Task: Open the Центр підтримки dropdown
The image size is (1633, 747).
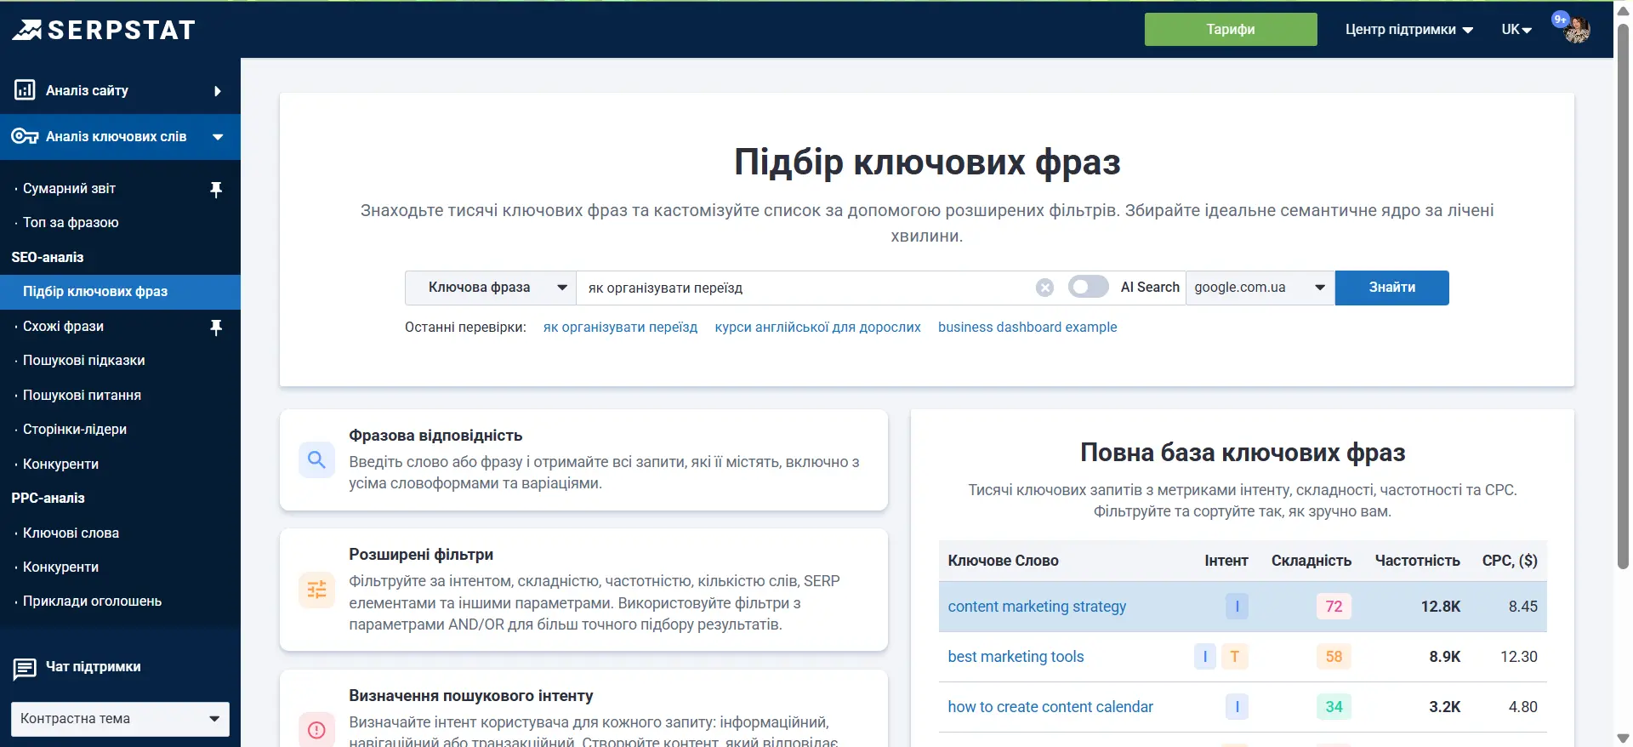Action: [1408, 30]
